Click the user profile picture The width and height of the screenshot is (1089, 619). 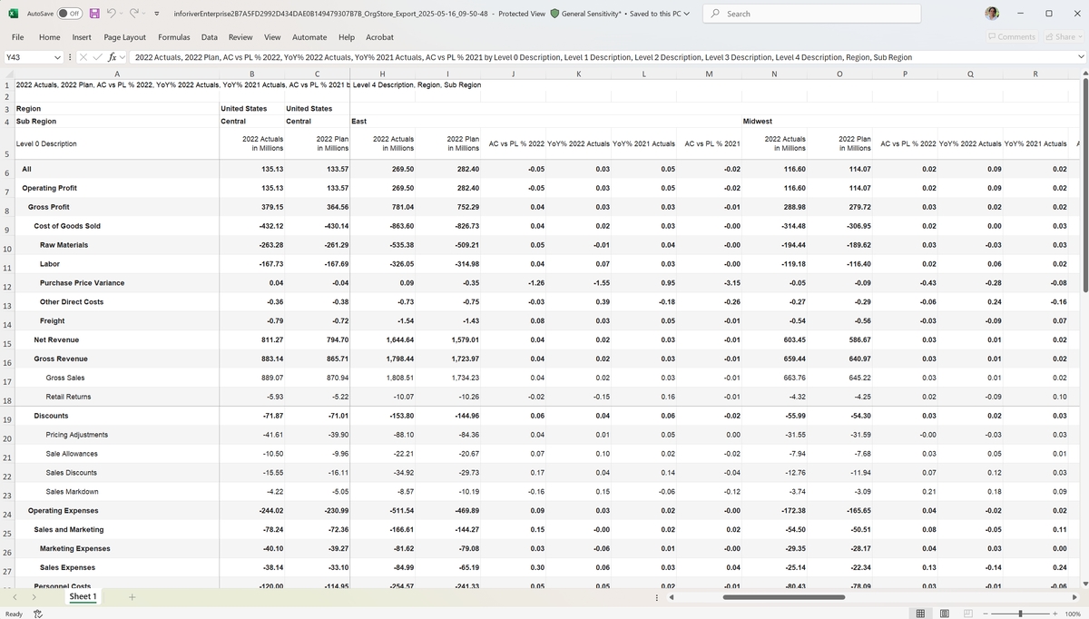click(992, 14)
